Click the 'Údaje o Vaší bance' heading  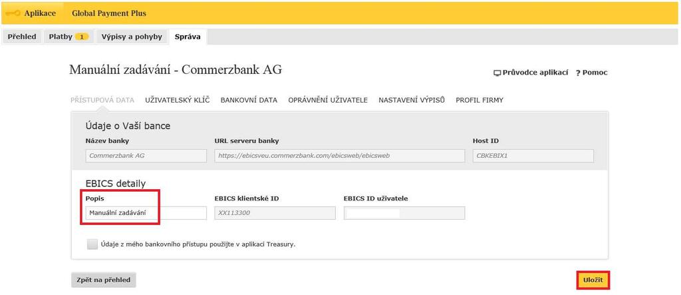click(128, 126)
